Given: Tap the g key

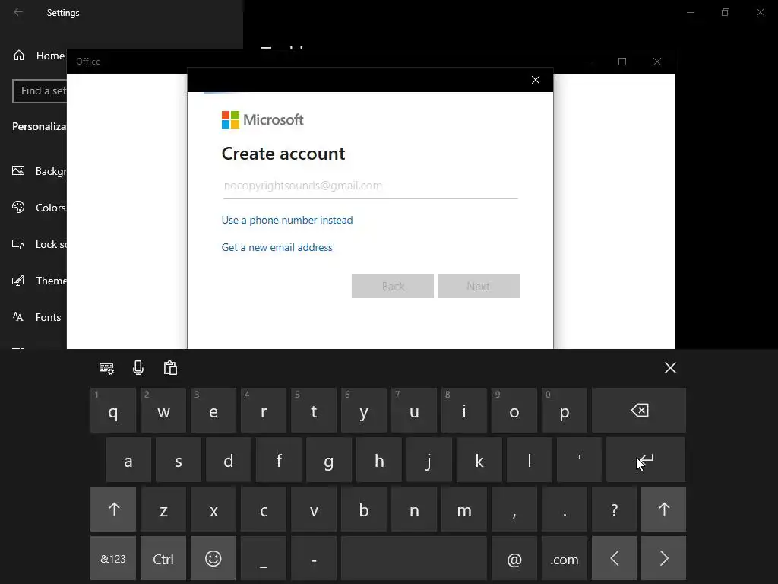Looking at the screenshot, I should point(328,460).
